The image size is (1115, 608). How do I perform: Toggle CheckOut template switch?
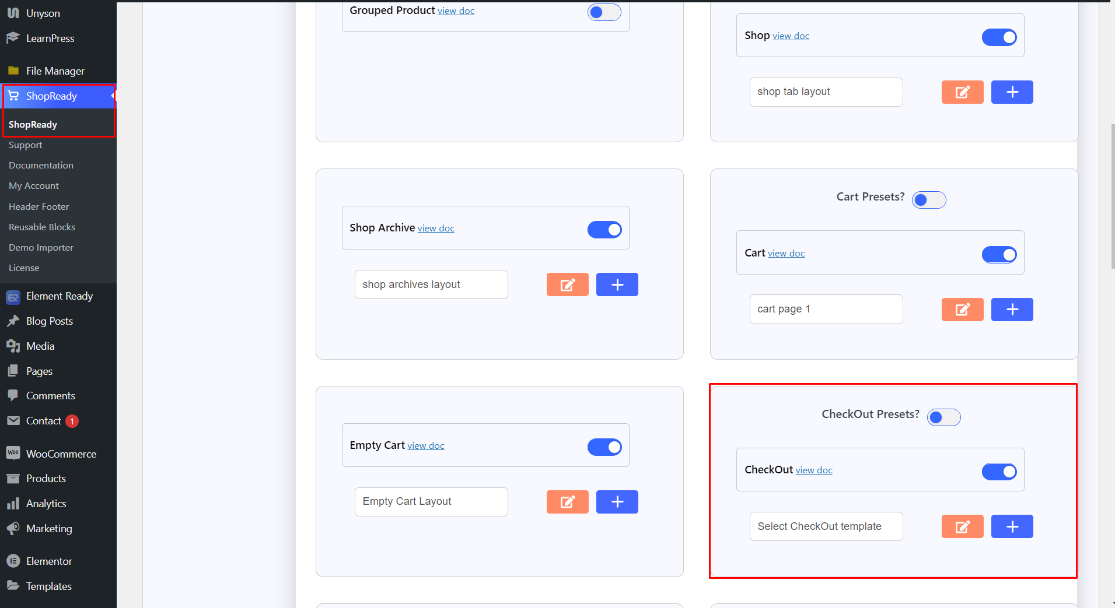pyautogui.click(x=999, y=472)
